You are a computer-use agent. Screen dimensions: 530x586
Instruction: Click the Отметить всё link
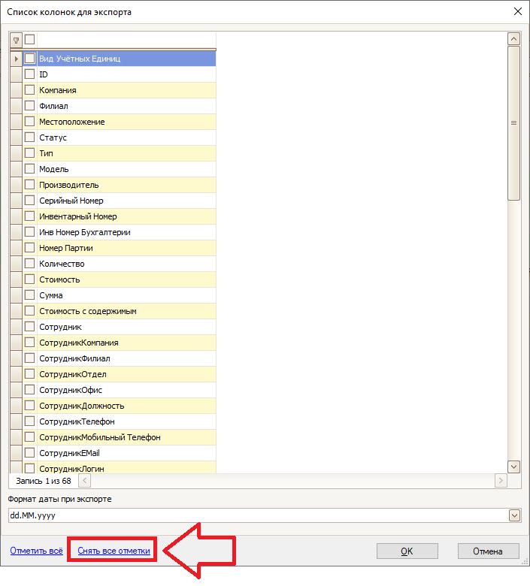(x=36, y=551)
